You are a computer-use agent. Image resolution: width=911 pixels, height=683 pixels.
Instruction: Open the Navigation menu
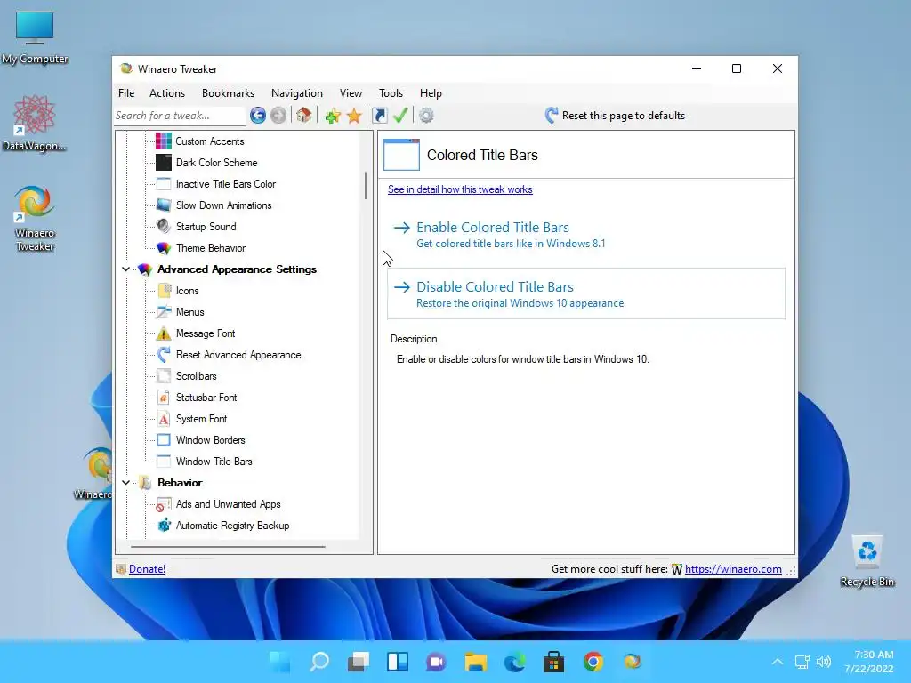tap(297, 92)
